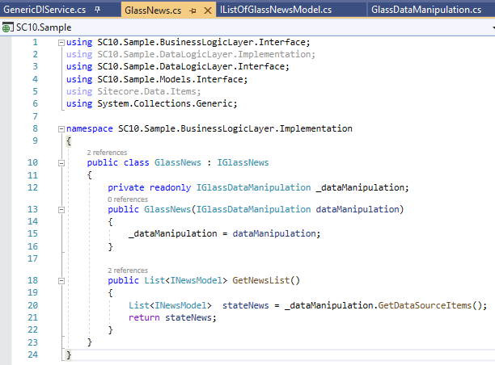Click 'dataManipulation' parameter on line 13

coord(357,209)
